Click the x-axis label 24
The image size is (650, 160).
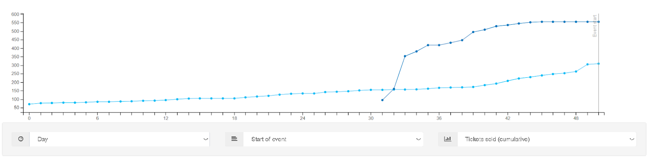pos(303,118)
